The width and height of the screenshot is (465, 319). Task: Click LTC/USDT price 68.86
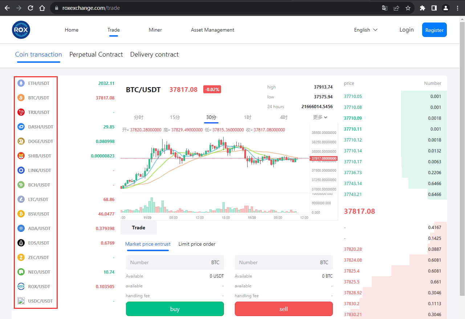coord(109,199)
